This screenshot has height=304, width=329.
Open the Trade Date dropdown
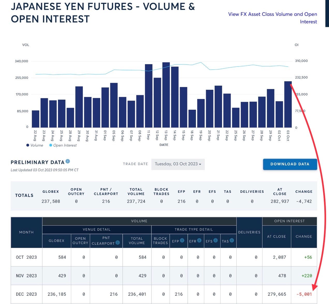pos(178,164)
